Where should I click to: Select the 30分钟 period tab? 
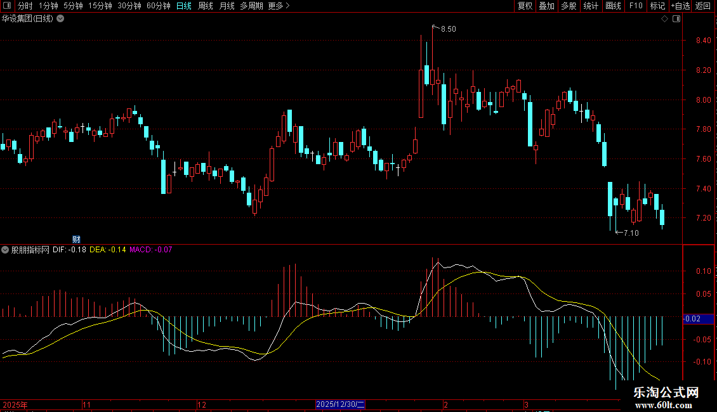129,6
